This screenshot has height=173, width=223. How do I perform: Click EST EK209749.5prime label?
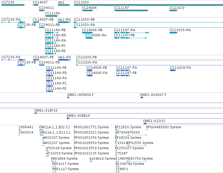[130, 164]
